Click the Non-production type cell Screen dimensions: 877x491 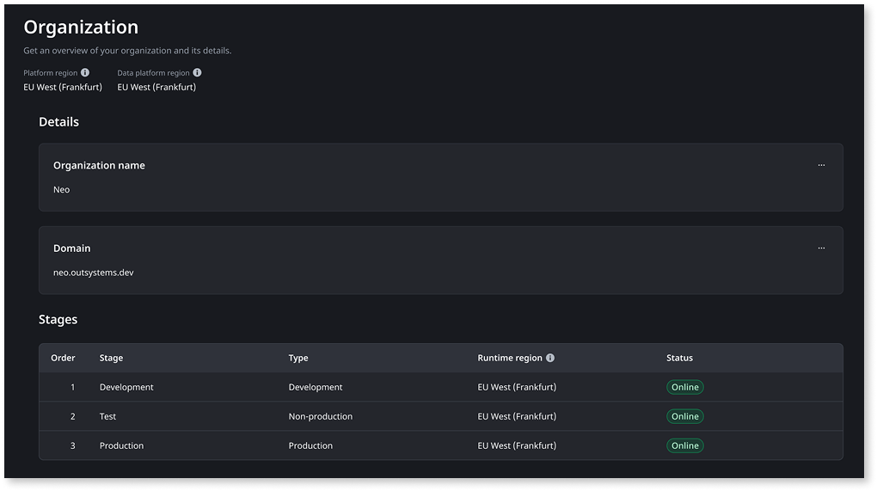click(x=321, y=416)
